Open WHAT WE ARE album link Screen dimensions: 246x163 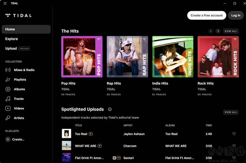(x=176, y=146)
